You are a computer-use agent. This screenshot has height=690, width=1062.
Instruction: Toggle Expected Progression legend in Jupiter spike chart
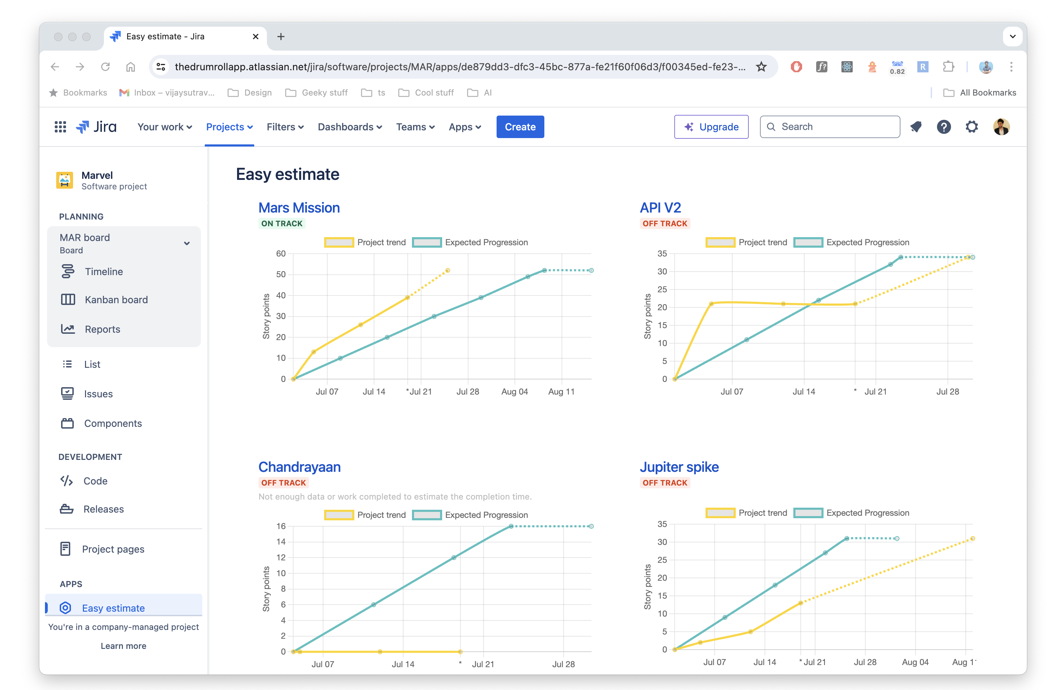852,513
